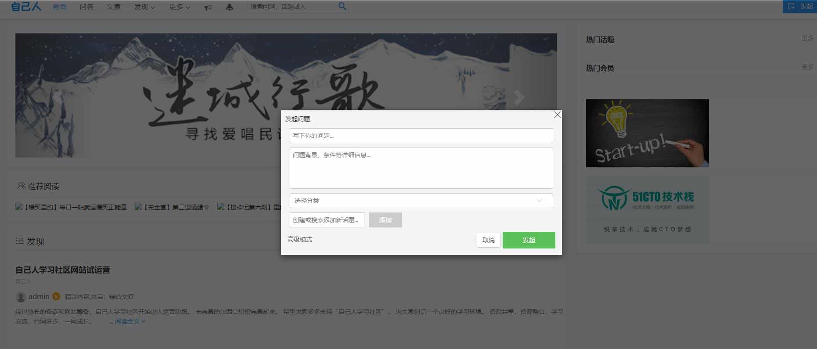The image size is (817, 349).
Task: Click the 热门话题 heading
Action: coord(600,40)
